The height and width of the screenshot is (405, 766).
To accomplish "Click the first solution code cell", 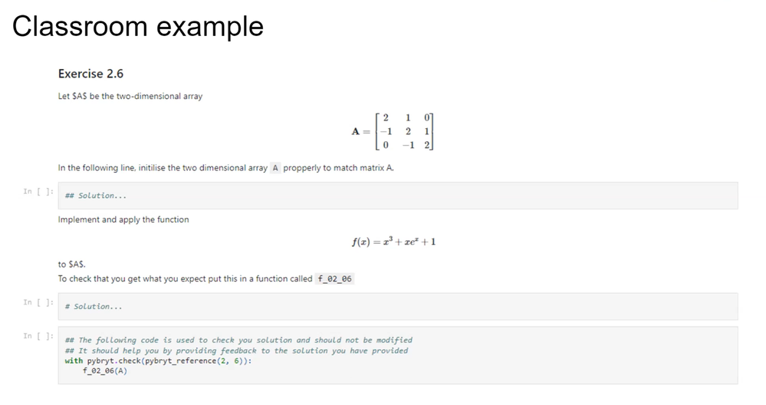I will 398,196.
